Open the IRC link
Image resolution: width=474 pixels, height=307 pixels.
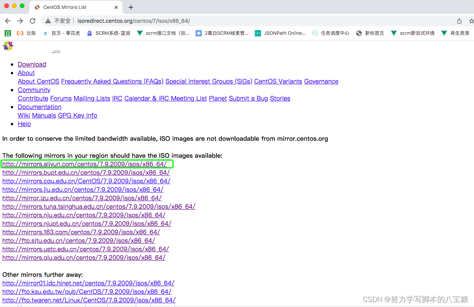pyautogui.click(x=117, y=99)
